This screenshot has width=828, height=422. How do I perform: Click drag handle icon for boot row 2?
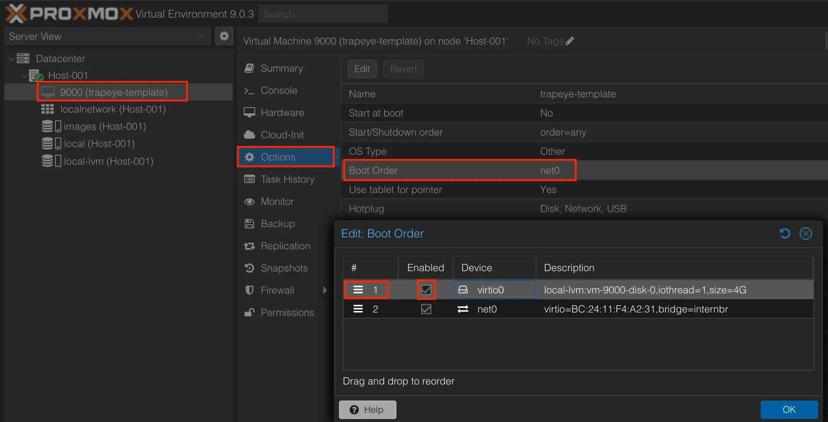click(358, 309)
